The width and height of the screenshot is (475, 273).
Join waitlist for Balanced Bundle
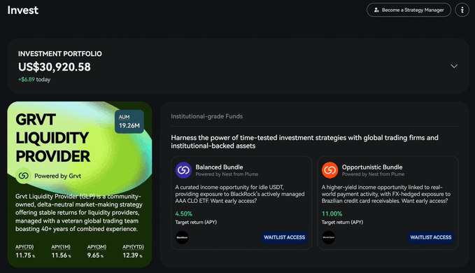284,237
